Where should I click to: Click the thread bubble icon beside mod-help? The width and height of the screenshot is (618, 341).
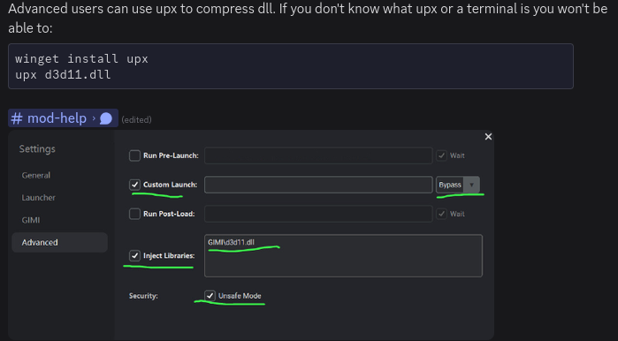[x=105, y=118]
